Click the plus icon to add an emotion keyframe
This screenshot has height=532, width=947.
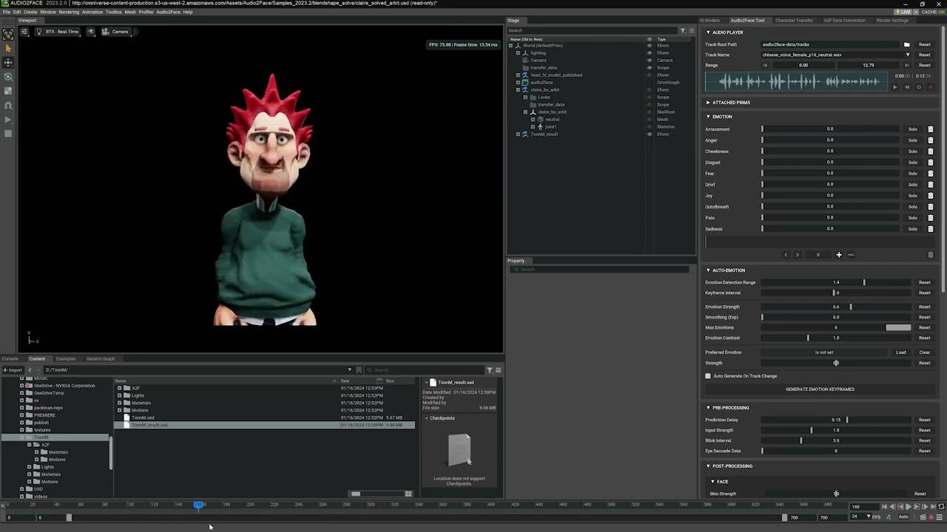pos(838,255)
